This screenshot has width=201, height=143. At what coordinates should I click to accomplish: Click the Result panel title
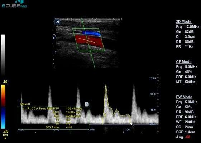coord(25,104)
